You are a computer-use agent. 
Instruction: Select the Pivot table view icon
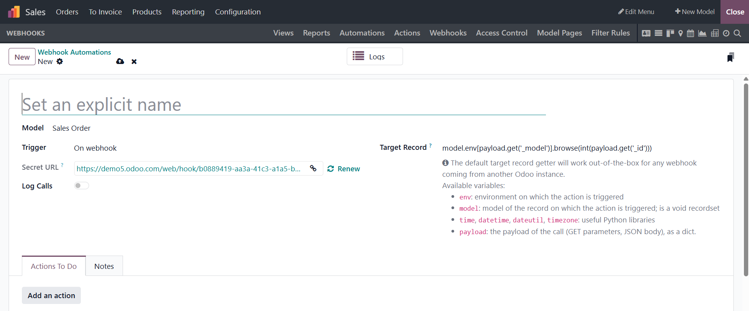pyautogui.click(x=715, y=33)
